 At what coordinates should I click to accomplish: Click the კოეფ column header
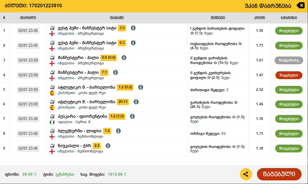[x=259, y=18]
